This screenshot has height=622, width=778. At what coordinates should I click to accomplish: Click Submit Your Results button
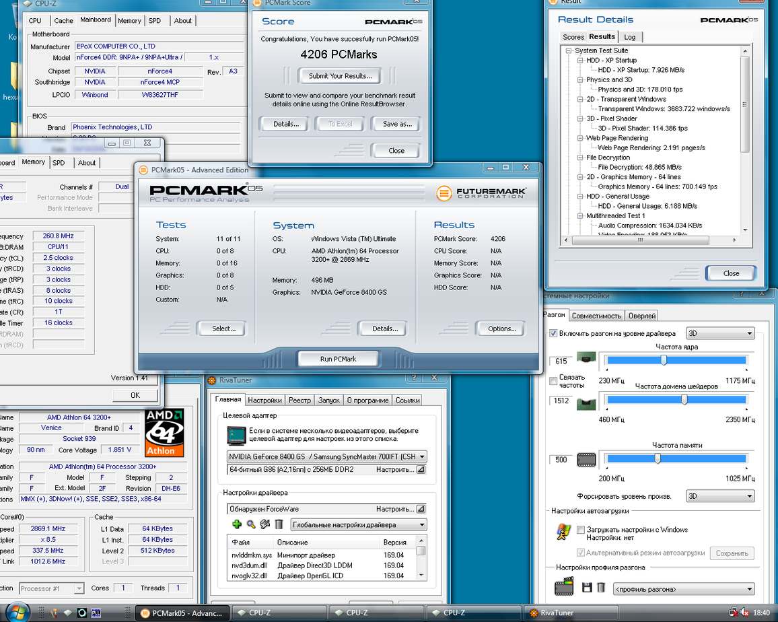[x=340, y=76]
